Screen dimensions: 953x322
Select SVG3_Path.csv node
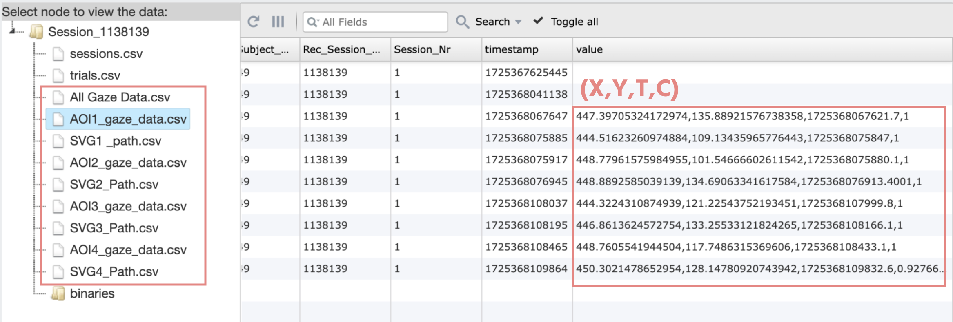[x=114, y=228]
